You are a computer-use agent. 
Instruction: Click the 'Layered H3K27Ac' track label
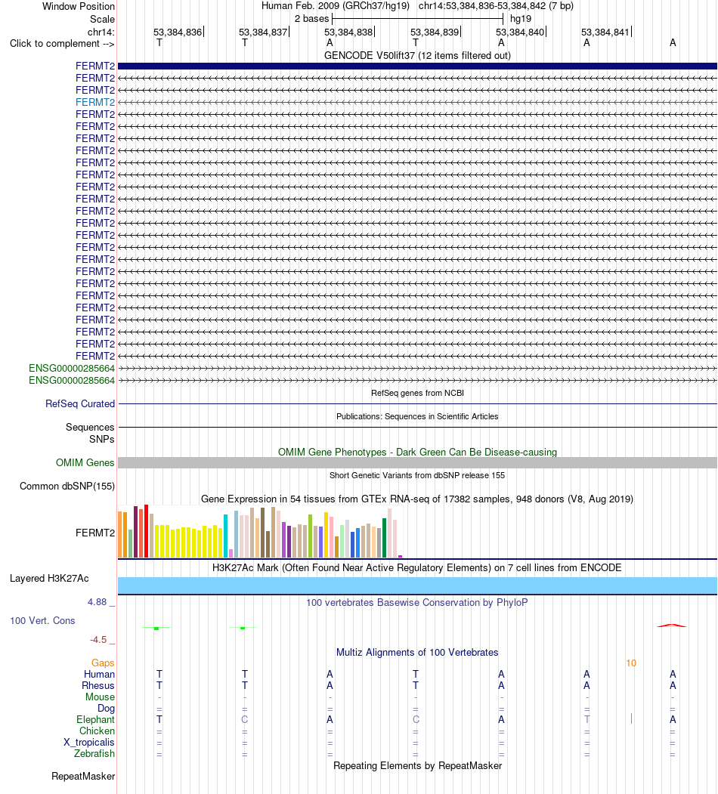49,578
